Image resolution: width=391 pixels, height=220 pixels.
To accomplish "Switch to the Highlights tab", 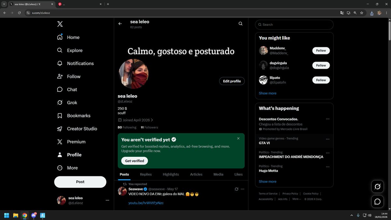I will click(x=171, y=174).
